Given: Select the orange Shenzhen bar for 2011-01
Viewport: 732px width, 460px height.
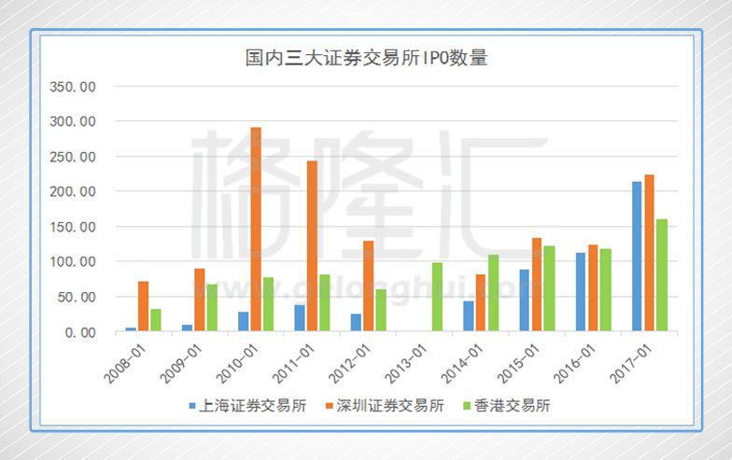Looking at the screenshot, I should click(x=312, y=246).
